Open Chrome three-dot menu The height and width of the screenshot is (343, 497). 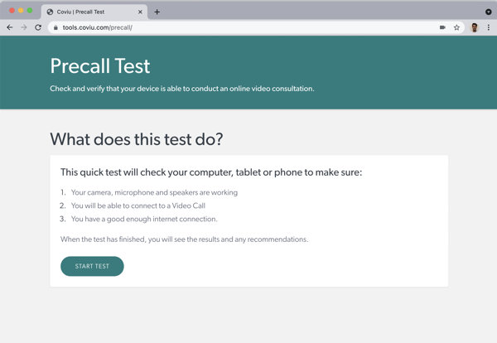489,27
